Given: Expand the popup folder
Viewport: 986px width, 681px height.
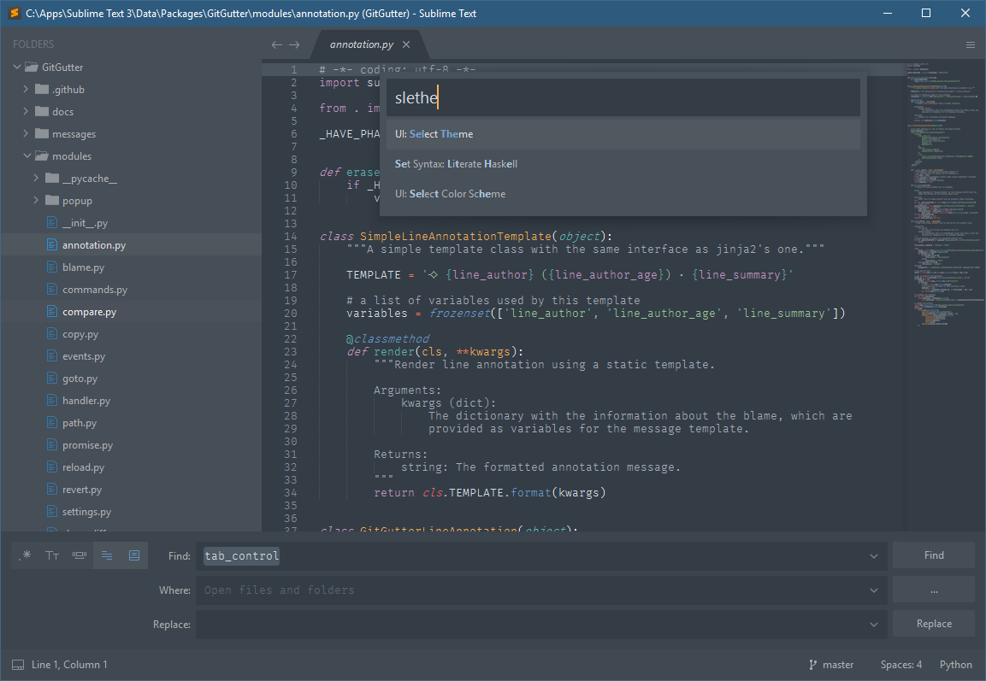Looking at the screenshot, I should click(36, 200).
